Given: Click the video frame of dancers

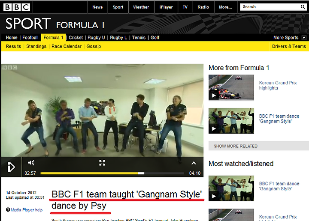Looking at the screenshot, I should click(102, 110).
